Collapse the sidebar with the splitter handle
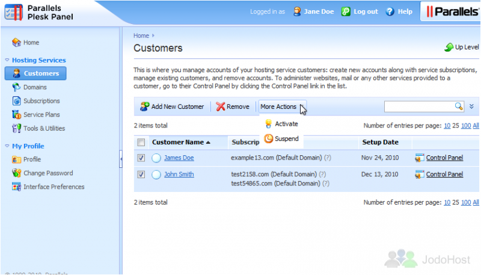Screen dimensions: 481x275 [x=121, y=159]
